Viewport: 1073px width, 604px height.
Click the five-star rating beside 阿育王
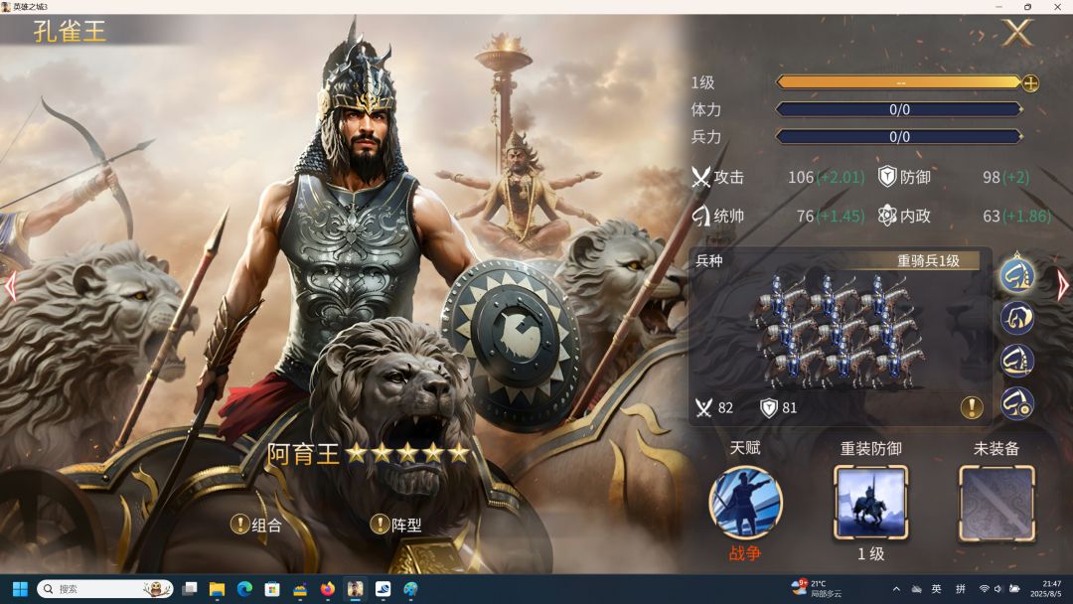point(407,453)
